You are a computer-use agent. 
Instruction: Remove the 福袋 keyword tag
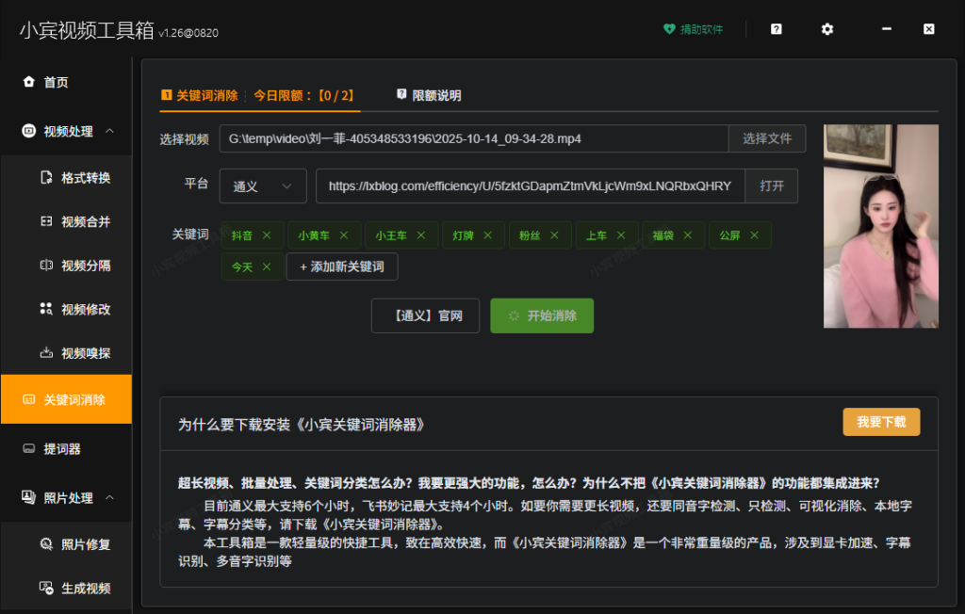pyautogui.click(x=688, y=235)
